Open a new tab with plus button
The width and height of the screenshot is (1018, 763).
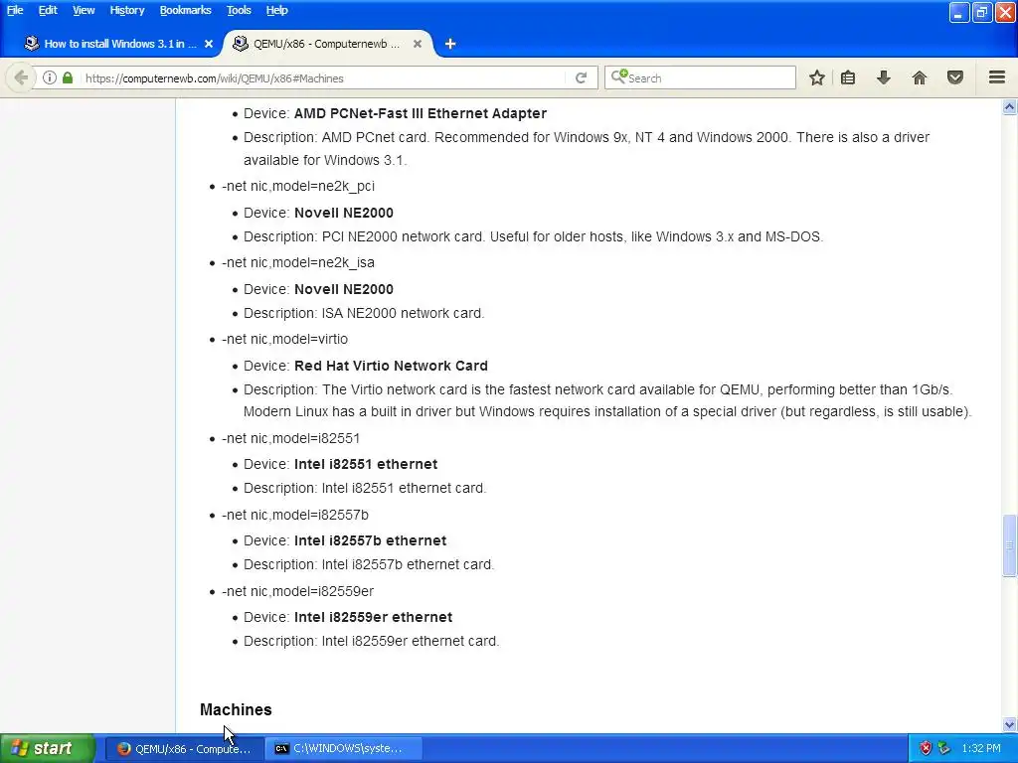450,44
